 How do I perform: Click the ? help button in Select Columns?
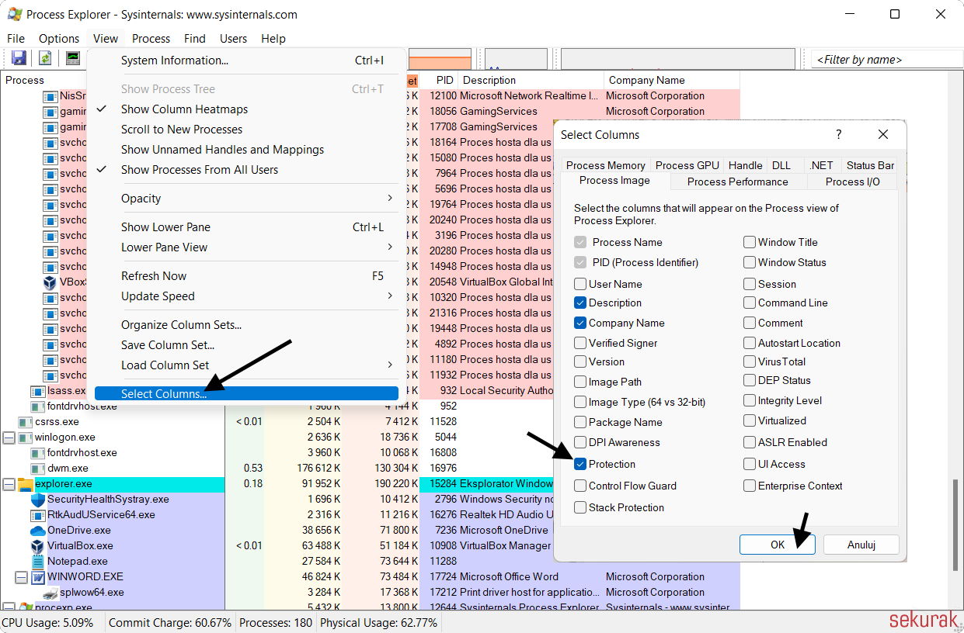838,134
